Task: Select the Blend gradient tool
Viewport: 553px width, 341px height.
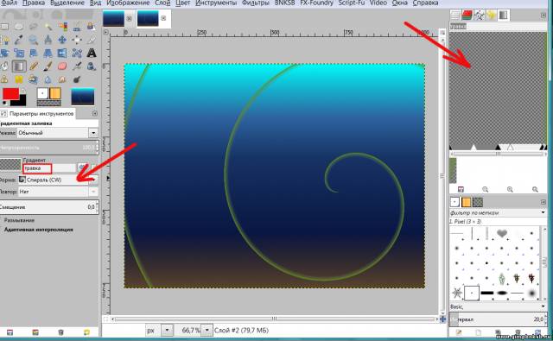Action: point(19,66)
